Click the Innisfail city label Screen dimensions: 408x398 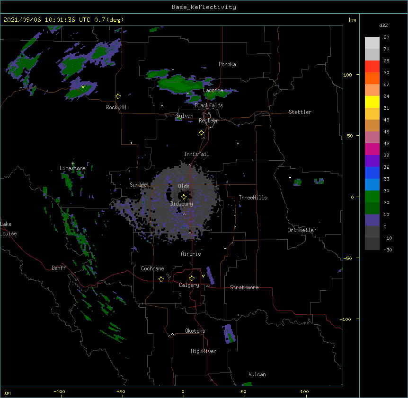click(196, 154)
